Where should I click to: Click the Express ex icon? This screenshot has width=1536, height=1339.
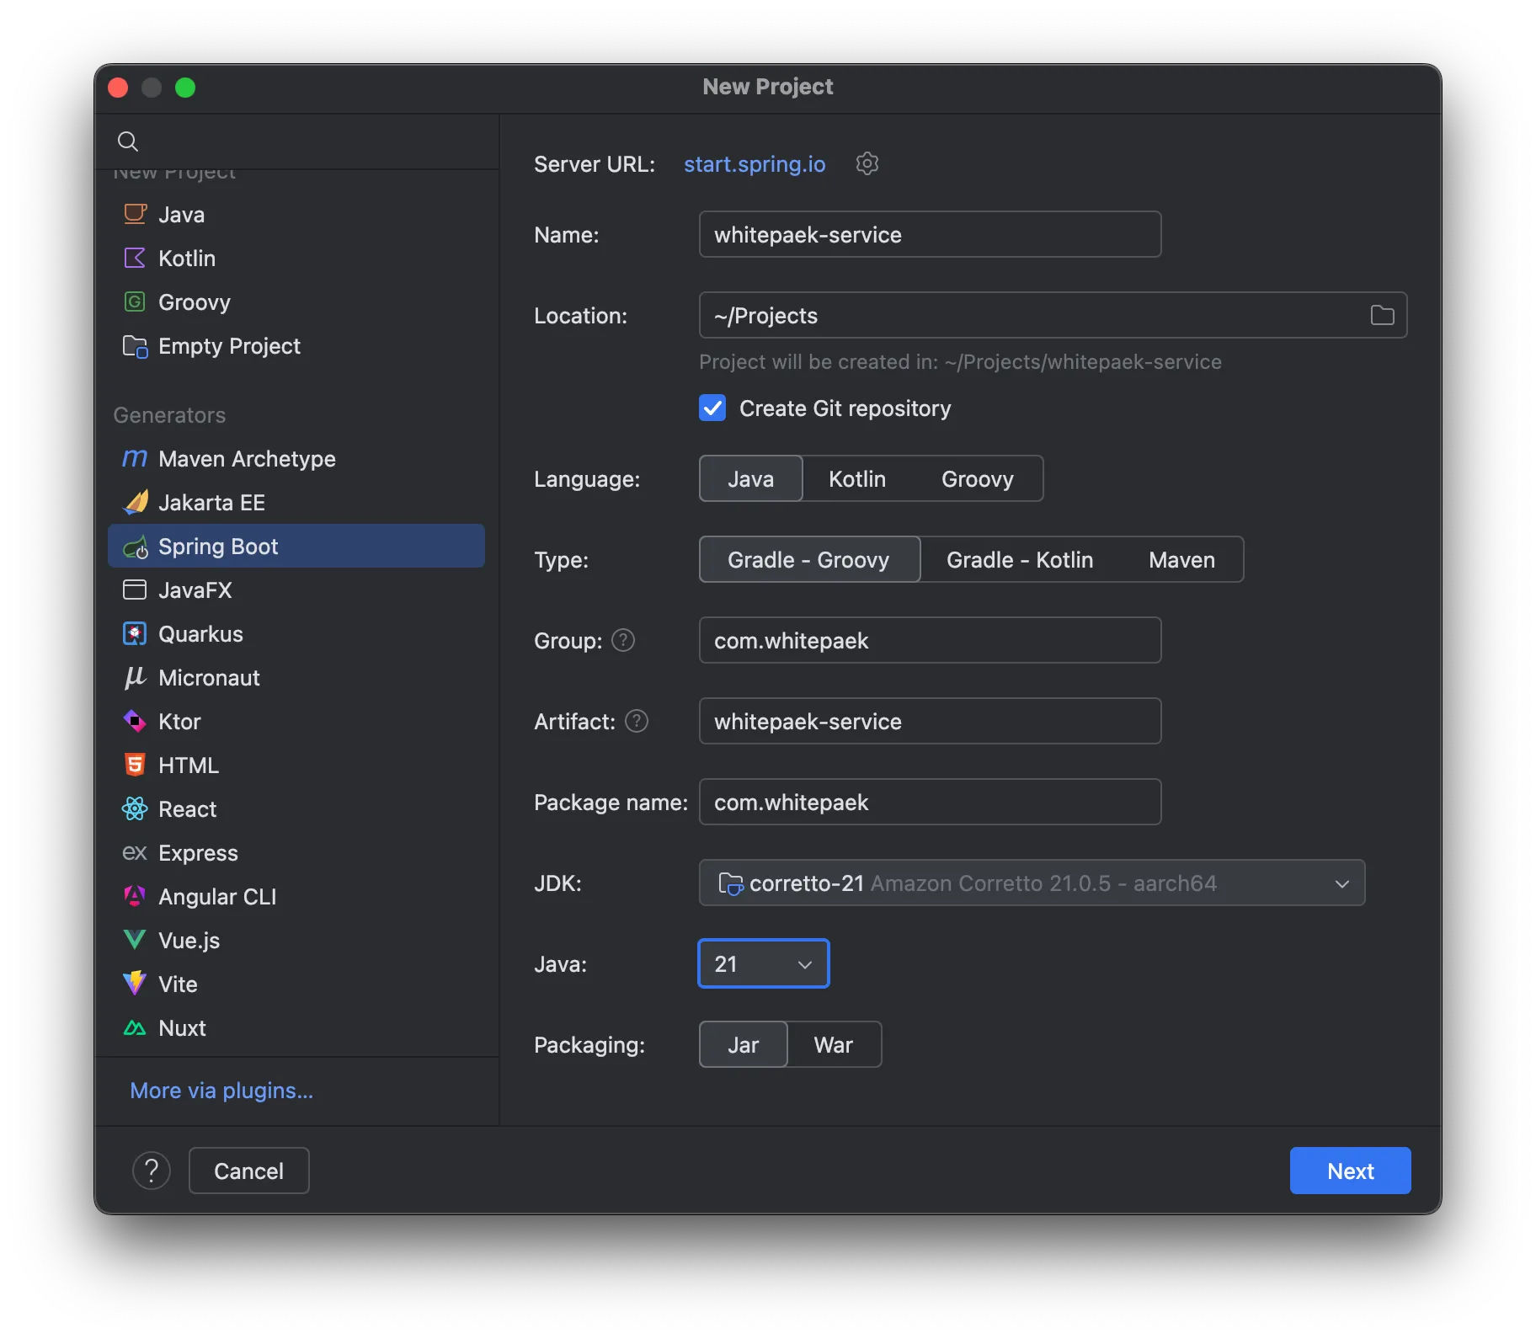click(135, 852)
